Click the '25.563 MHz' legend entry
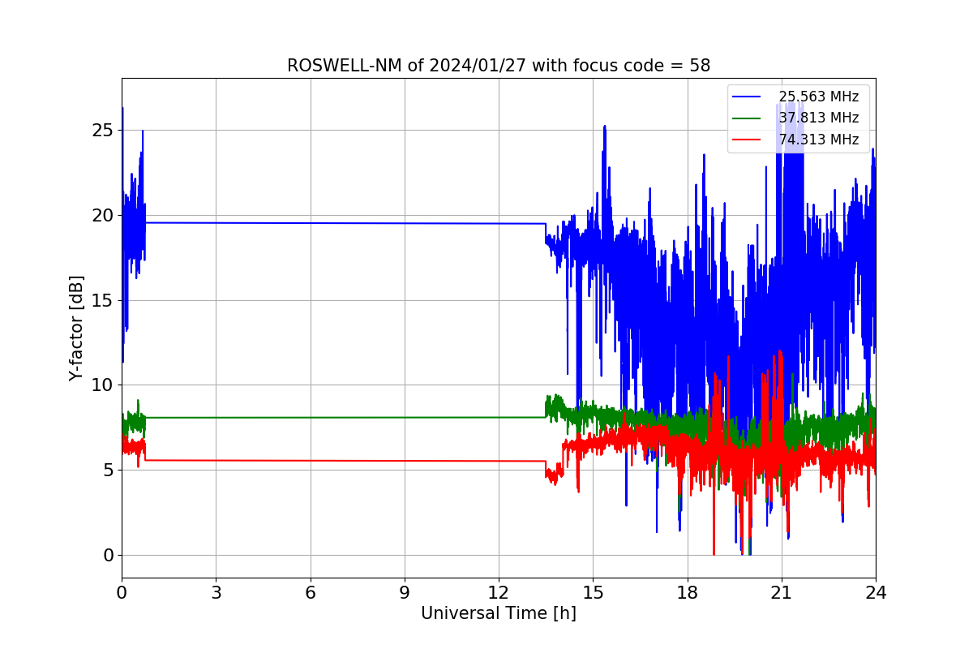Image resolution: width=973 pixels, height=649 pixels. (818, 97)
